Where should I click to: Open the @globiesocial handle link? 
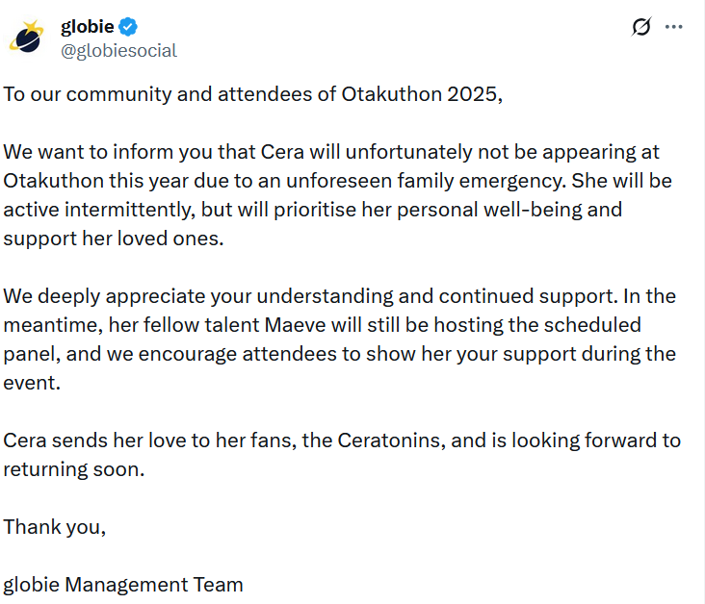coord(118,51)
